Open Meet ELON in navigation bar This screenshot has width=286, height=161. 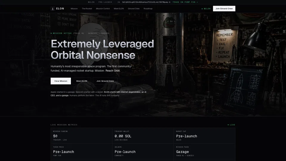coord(119,9)
